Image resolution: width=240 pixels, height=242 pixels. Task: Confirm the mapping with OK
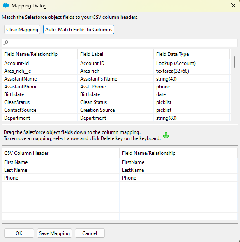tap(19, 233)
